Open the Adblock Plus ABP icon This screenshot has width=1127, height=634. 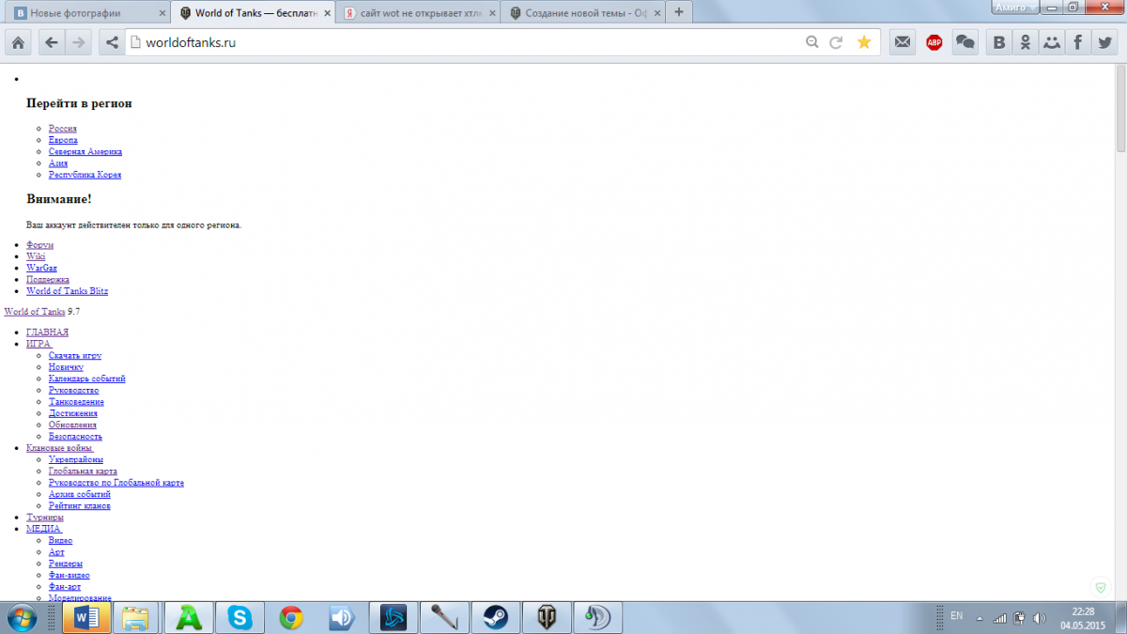(934, 42)
